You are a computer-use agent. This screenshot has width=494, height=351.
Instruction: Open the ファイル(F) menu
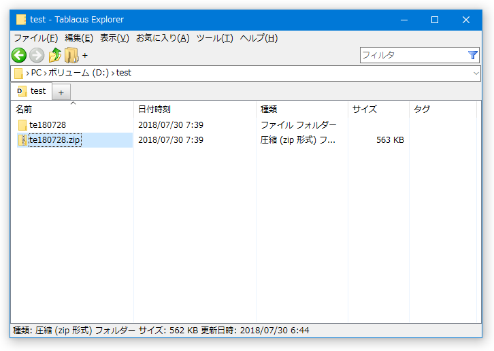36,38
